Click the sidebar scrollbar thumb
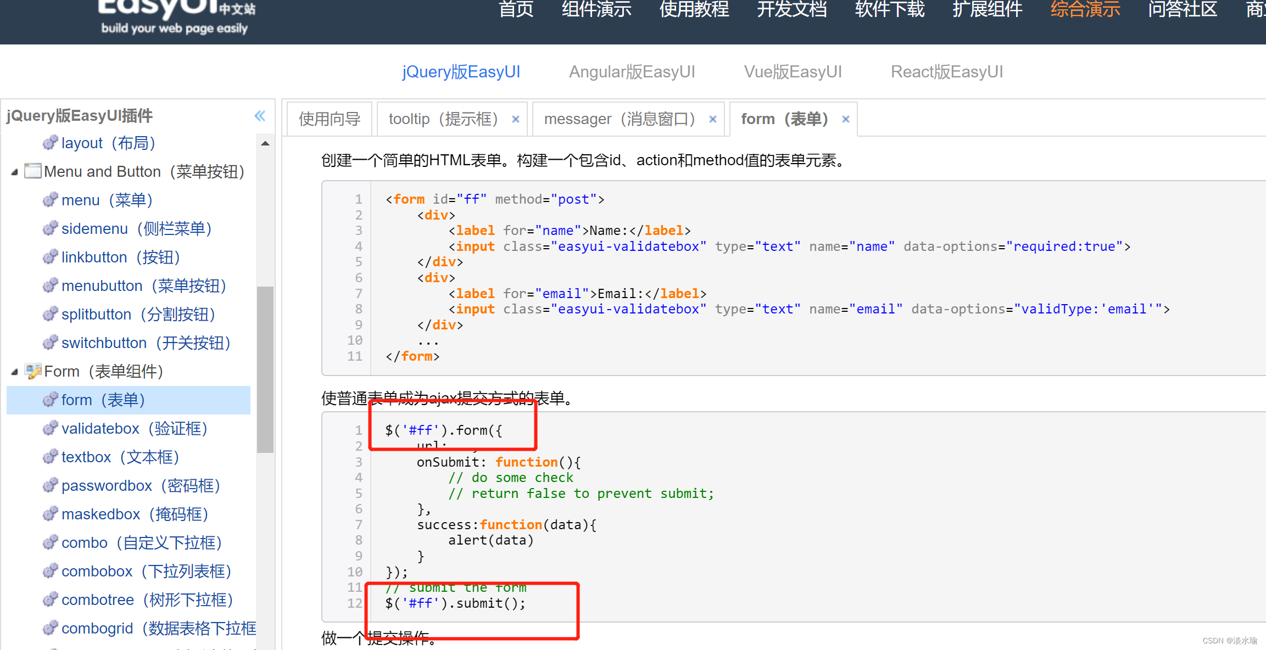Screen dimensions: 1266x650 click(x=265, y=369)
